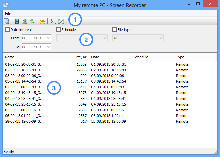Open the From date dropdown

[x=49, y=38]
